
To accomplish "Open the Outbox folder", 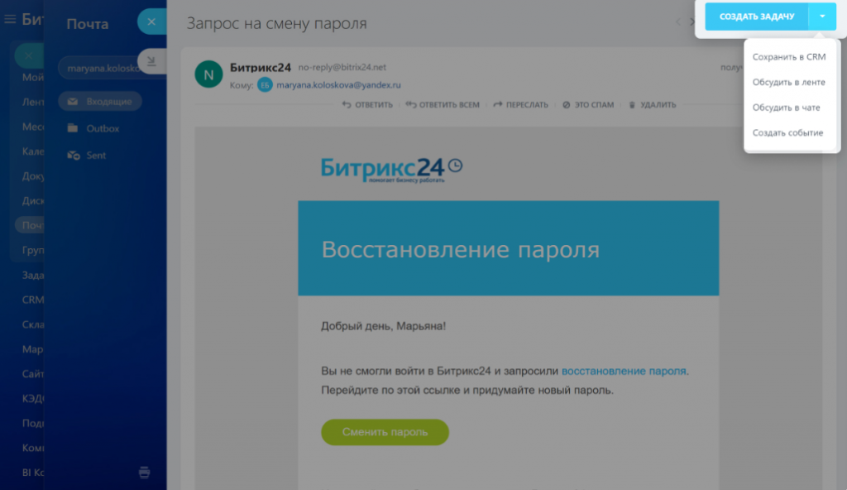I will (x=93, y=128).
